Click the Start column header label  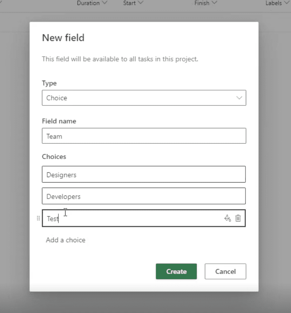click(129, 3)
